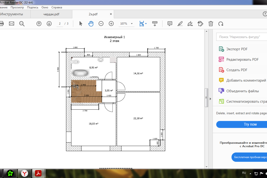Click the current page number field
This screenshot has width=267, height=178.
[60, 24]
